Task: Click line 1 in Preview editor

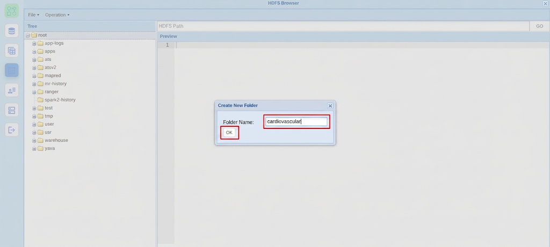Action: pos(361,45)
